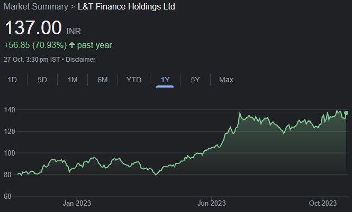This screenshot has width=352, height=212.
Task: Click the L&T Finance Holdings Ltd title
Action: point(127,6)
